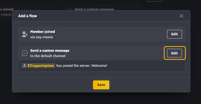Click the custom message speech bubble icon
The height and width of the screenshot is (104, 201).
25,53
